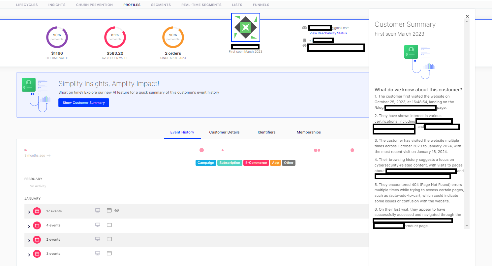Close the Customer Summary panel
Image resolution: width=492 pixels, height=266 pixels.
tap(467, 16)
